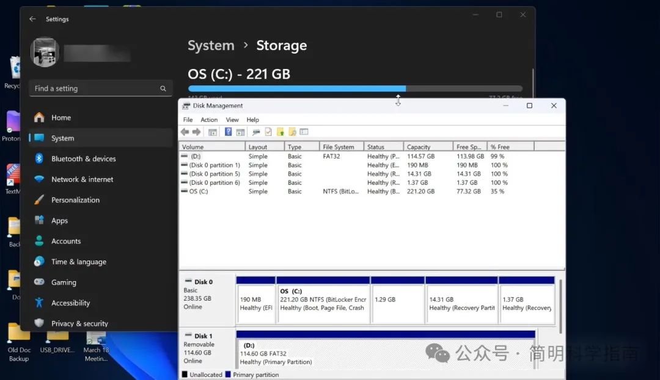Open the View menu in Disk Management
Image resolution: width=660 pixels, height=380 pixels.
pyautogui.click(x=232, y=120)
